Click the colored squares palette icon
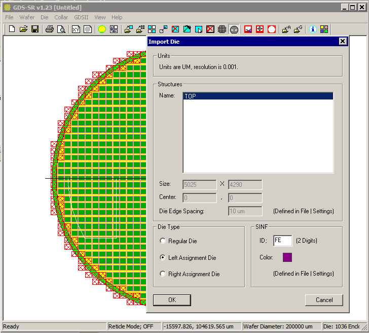Viewport: 369px width, 333px height. pos(324,29)
